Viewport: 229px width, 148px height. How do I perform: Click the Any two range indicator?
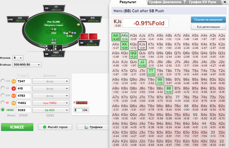(82, 103)
